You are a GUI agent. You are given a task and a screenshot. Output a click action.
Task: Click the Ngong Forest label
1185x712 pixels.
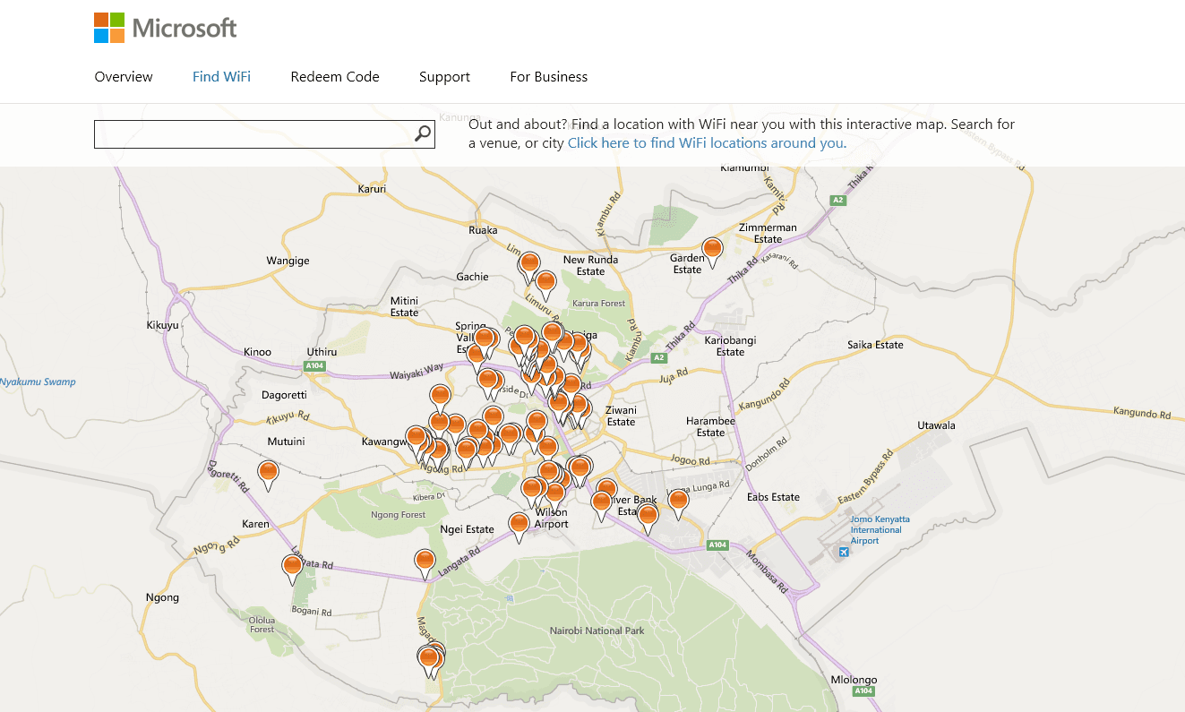tap(399, 515)
